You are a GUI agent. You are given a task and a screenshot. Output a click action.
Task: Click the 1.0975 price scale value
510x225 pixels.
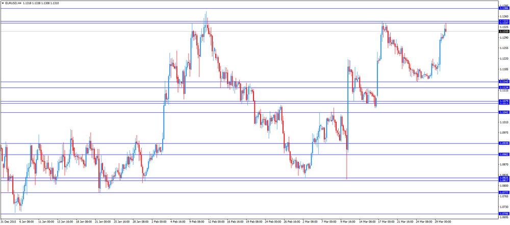pos(504,133)
